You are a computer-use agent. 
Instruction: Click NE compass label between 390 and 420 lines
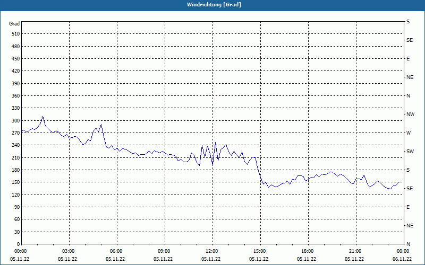click(x=410, y=77)
